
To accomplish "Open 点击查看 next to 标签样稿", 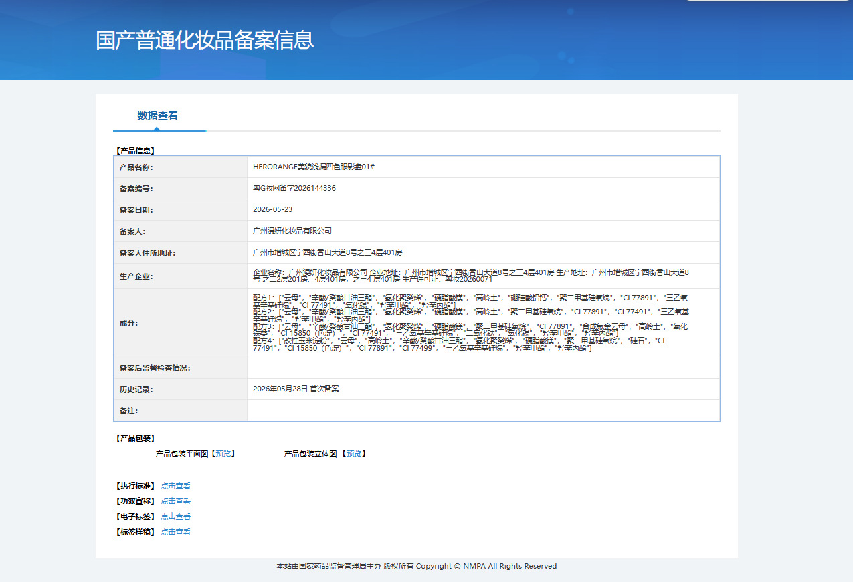I will click(176, 532).
